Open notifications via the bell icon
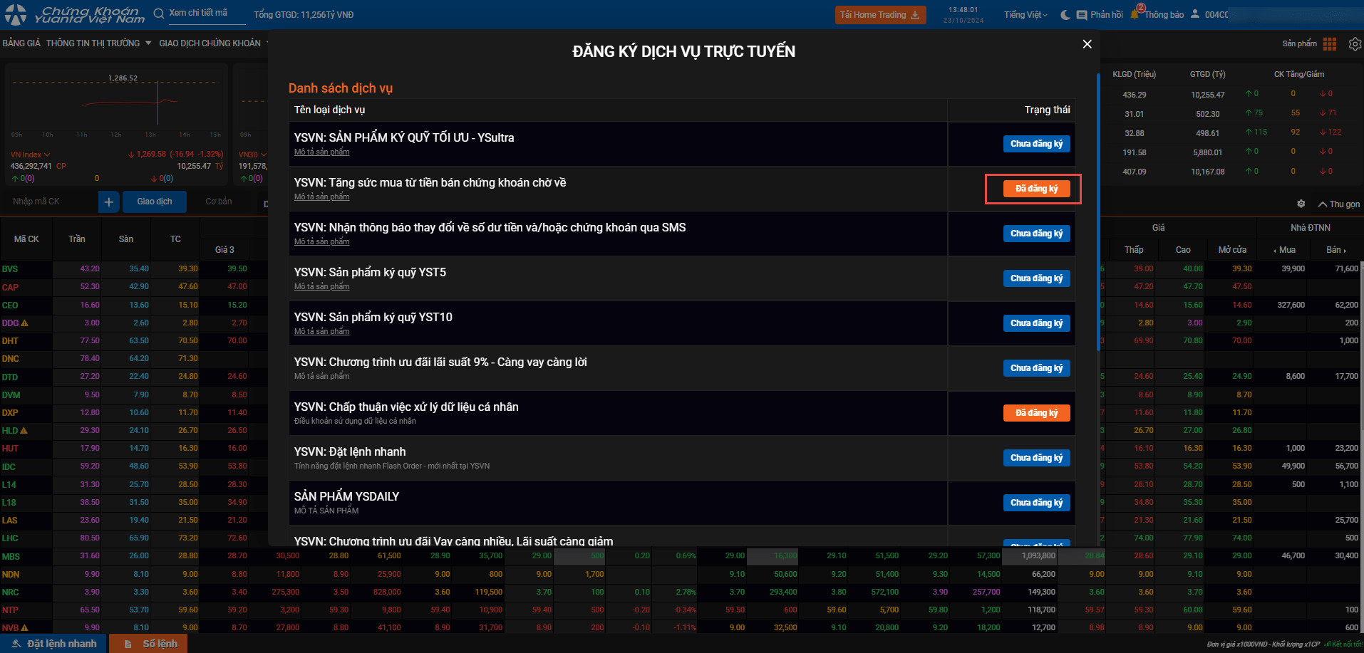Viewport: 1364px width, 653px height. (1135, 14)
